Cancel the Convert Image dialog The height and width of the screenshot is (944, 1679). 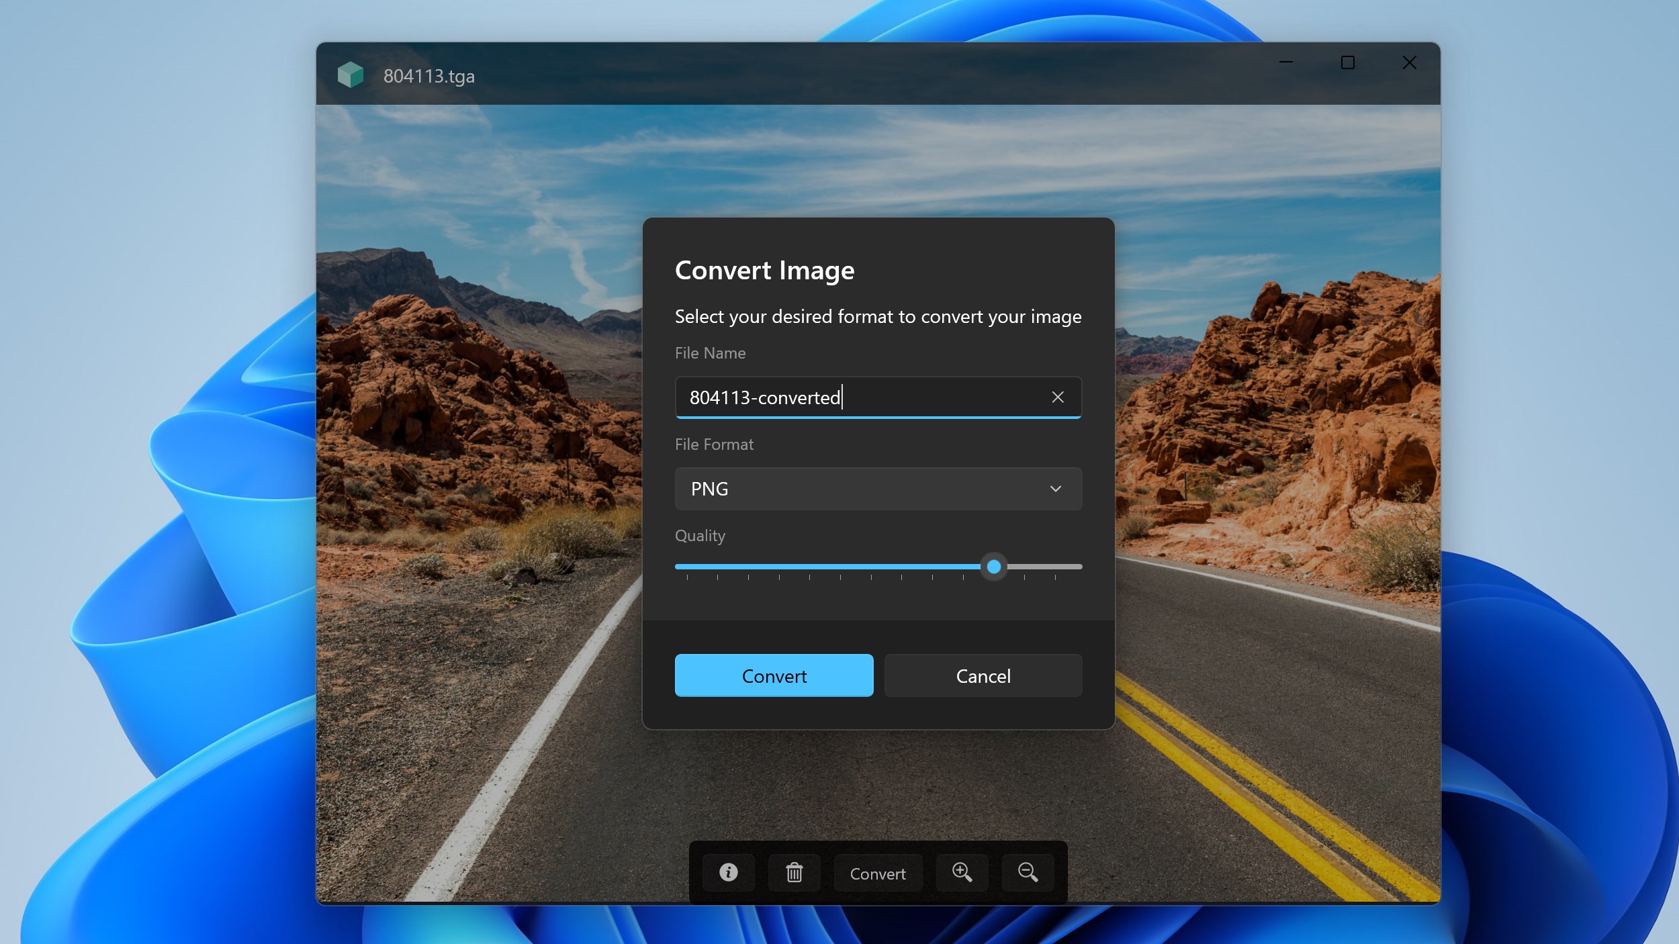click(x=983, y=675)
